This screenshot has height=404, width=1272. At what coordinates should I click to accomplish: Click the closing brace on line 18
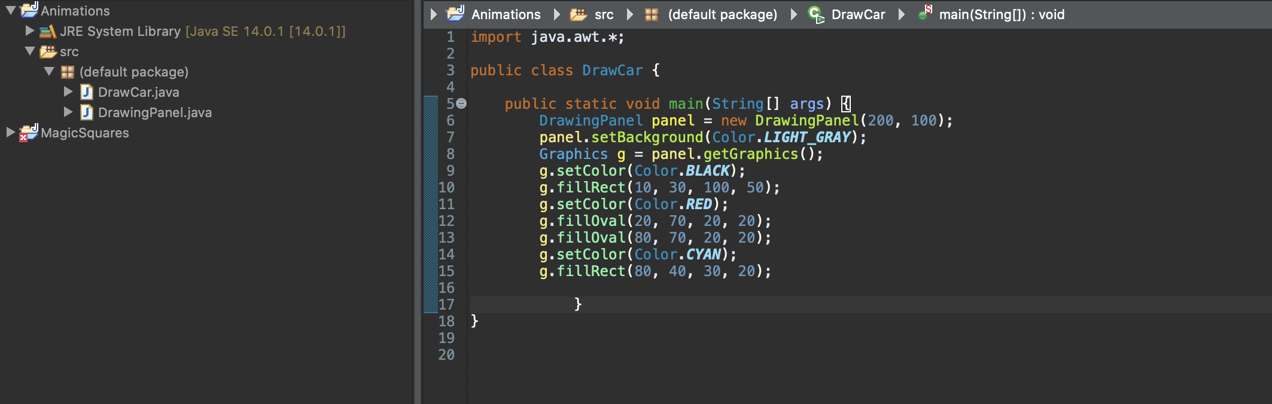pos(474,321)
